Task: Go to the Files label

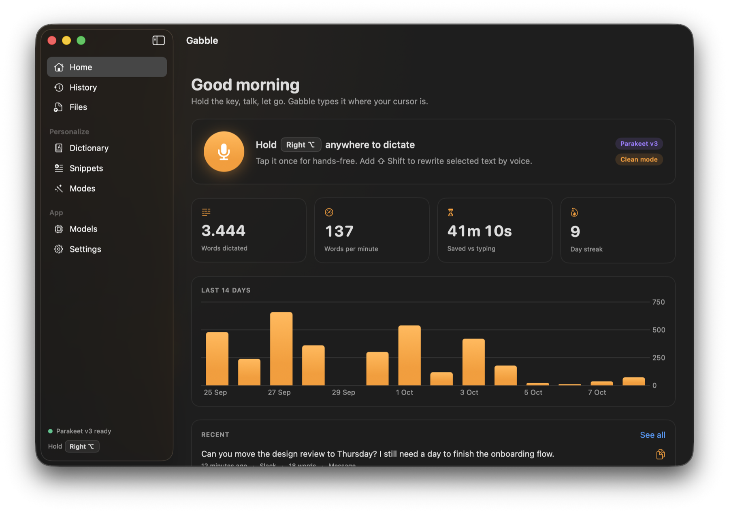Action: 78,107
